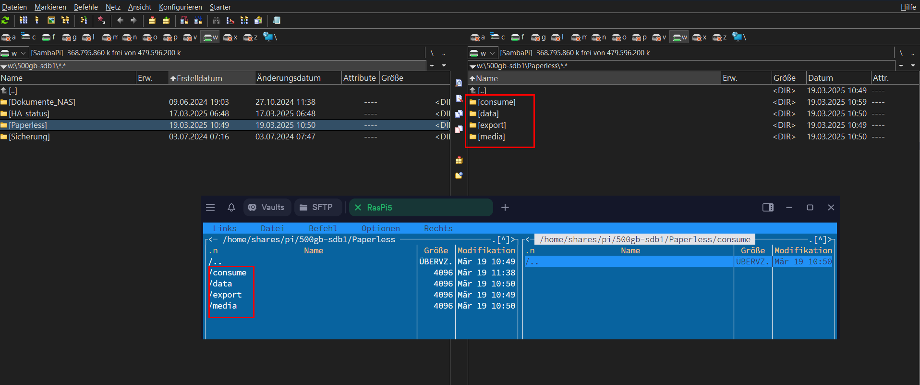Open Termius left panel history caret [^]
The width and height of the screenshot is (920, 385).
[503, 239]
